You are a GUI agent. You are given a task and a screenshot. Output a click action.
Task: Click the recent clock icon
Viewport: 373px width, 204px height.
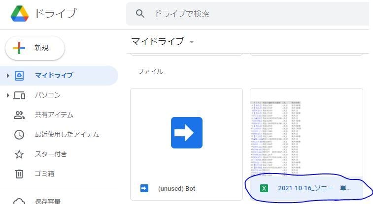pos(19,135)
